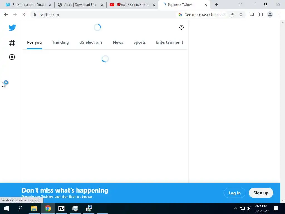Image resolution: width=285 pixels, height=214 pixels.
Task: Open network icon in system tray
Action: pos(242,208)
